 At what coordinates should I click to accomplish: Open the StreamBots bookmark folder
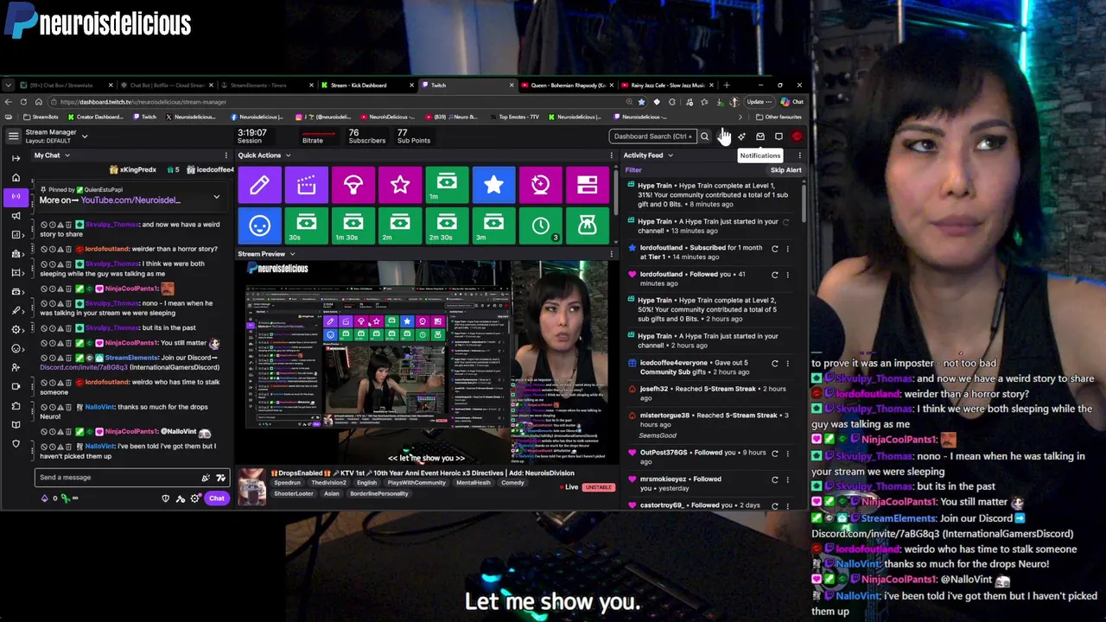pos(41,117)
